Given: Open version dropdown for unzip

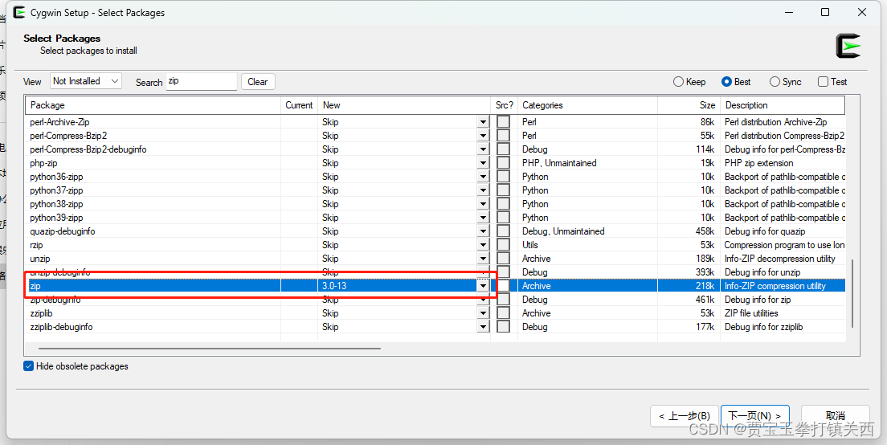Looking at the screenshot, I should (483, 259).
